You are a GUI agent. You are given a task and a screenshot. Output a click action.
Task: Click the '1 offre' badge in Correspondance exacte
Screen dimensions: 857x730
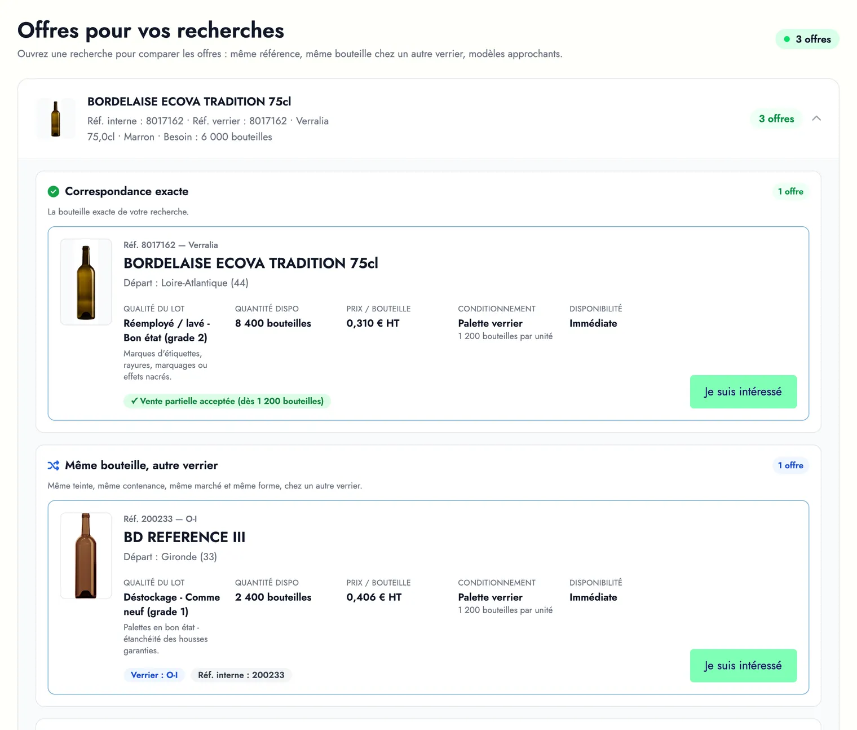pyautogui.click(x=790, y=192)
